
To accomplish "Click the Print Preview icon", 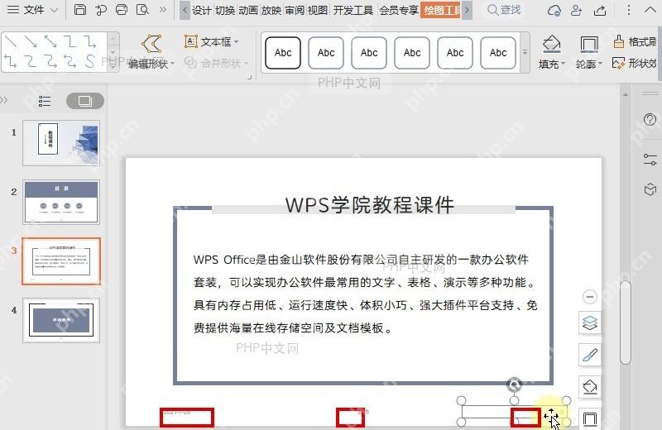I will (x=142, y=9).
